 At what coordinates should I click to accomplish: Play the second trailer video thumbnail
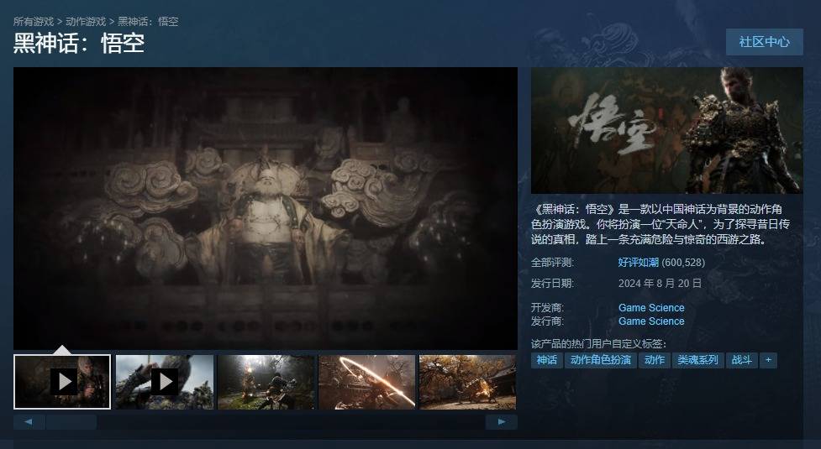[x=165, y=382]
